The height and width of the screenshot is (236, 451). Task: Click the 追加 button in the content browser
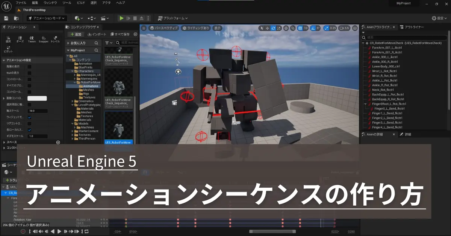click(x=76, y=34)
